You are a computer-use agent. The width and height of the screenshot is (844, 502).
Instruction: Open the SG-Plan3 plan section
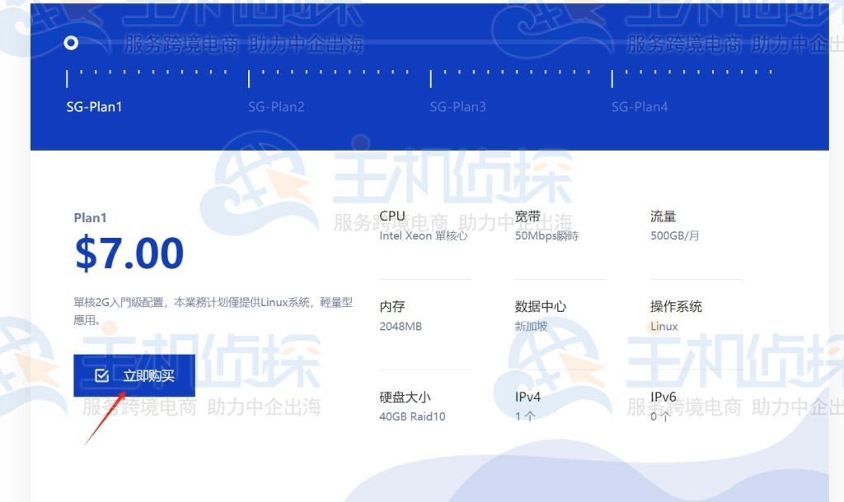pos(458,106)
